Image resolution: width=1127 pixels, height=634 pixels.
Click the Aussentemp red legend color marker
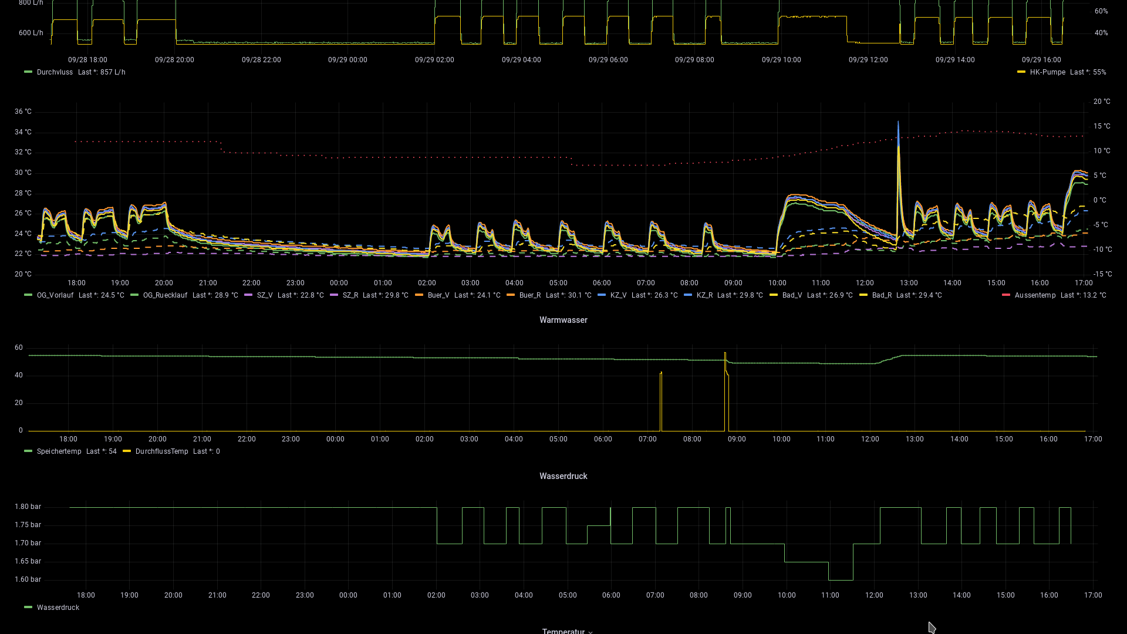point(1006,295)
